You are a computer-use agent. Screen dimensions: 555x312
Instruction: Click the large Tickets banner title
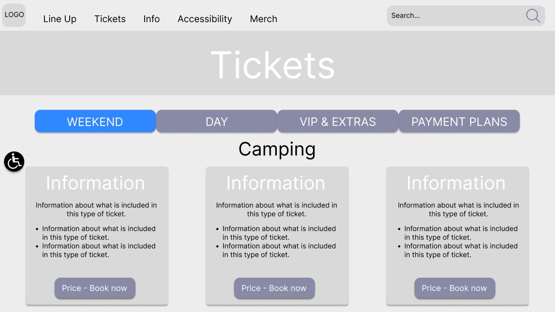272,65
